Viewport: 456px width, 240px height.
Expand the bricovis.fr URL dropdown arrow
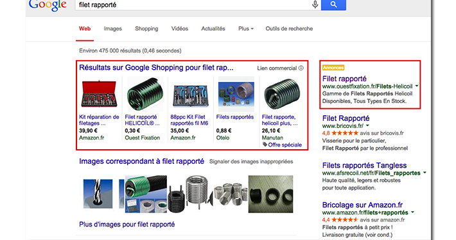click(x=367, y=125)
